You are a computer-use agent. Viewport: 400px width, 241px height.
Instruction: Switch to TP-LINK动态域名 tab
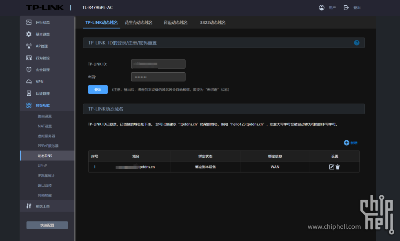pyautogui.click(x=102, y=23)
